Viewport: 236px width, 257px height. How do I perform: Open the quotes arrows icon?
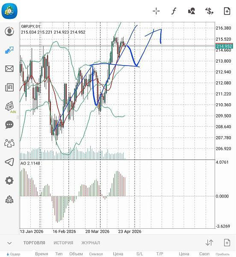point(9,50)
